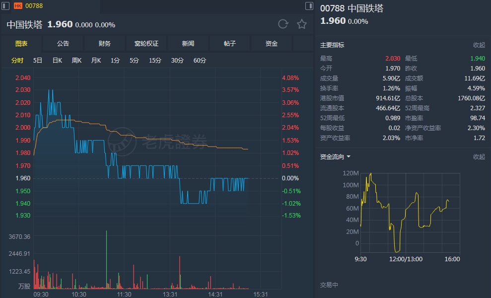Toggle the right panel layout icon
The image size is (491, 298).
click(309, 5)
